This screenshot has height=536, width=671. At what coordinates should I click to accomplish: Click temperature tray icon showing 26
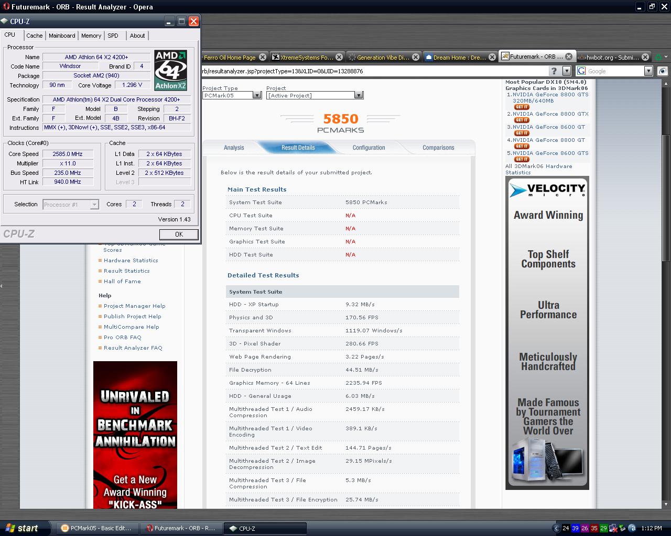[x=585, y=528]
